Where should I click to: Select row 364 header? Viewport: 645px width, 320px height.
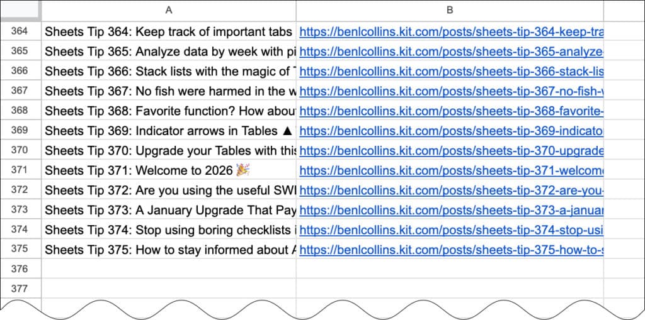point(20,31)
